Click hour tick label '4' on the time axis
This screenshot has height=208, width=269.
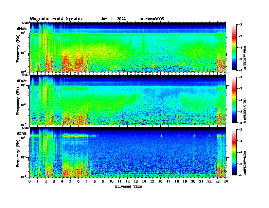pyautogui.click(x=62, y=181)
